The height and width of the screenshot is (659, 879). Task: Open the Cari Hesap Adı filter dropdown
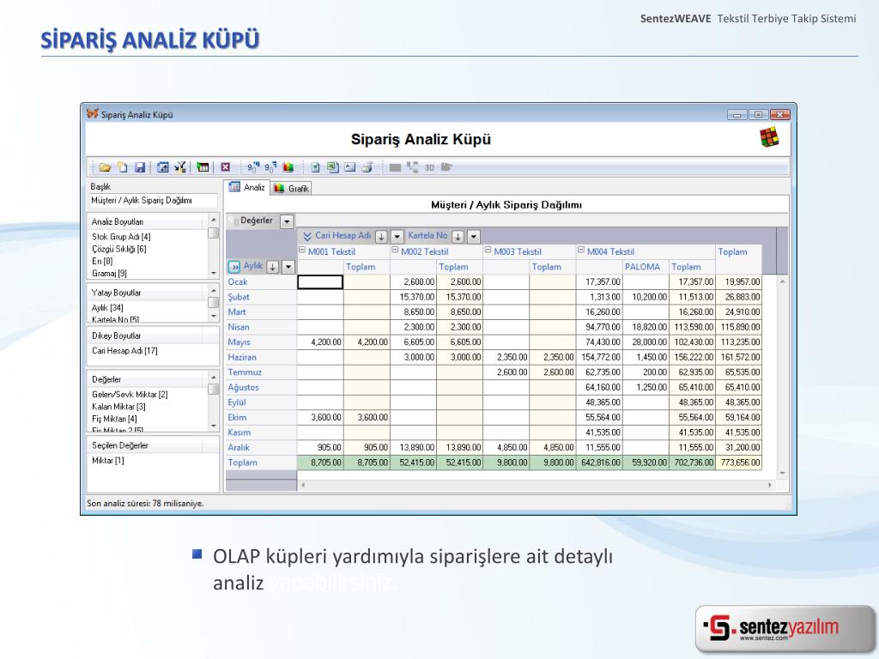(x=397, y=237)
